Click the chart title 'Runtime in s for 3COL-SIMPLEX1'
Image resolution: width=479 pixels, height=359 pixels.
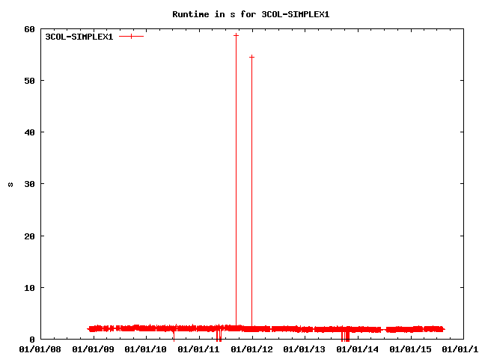point(239,14)
